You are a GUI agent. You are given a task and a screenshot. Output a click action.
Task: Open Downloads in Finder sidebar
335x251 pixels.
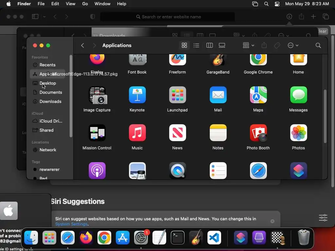coord(47,102)
